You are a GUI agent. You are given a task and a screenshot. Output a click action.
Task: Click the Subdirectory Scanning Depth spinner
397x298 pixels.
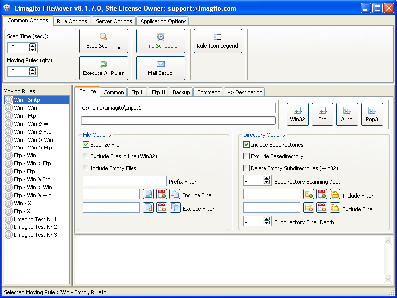pos(267,180)
